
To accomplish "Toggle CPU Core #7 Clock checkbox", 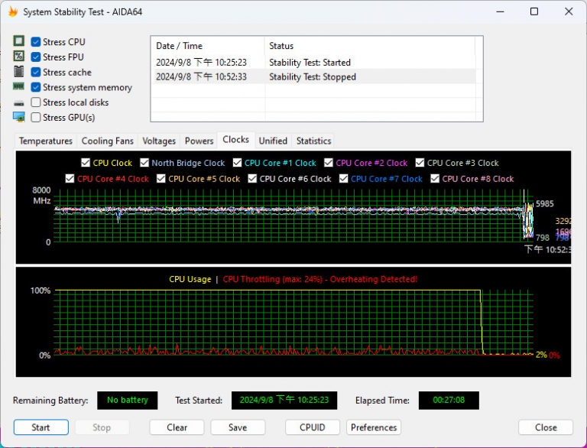I will point(344,179).
